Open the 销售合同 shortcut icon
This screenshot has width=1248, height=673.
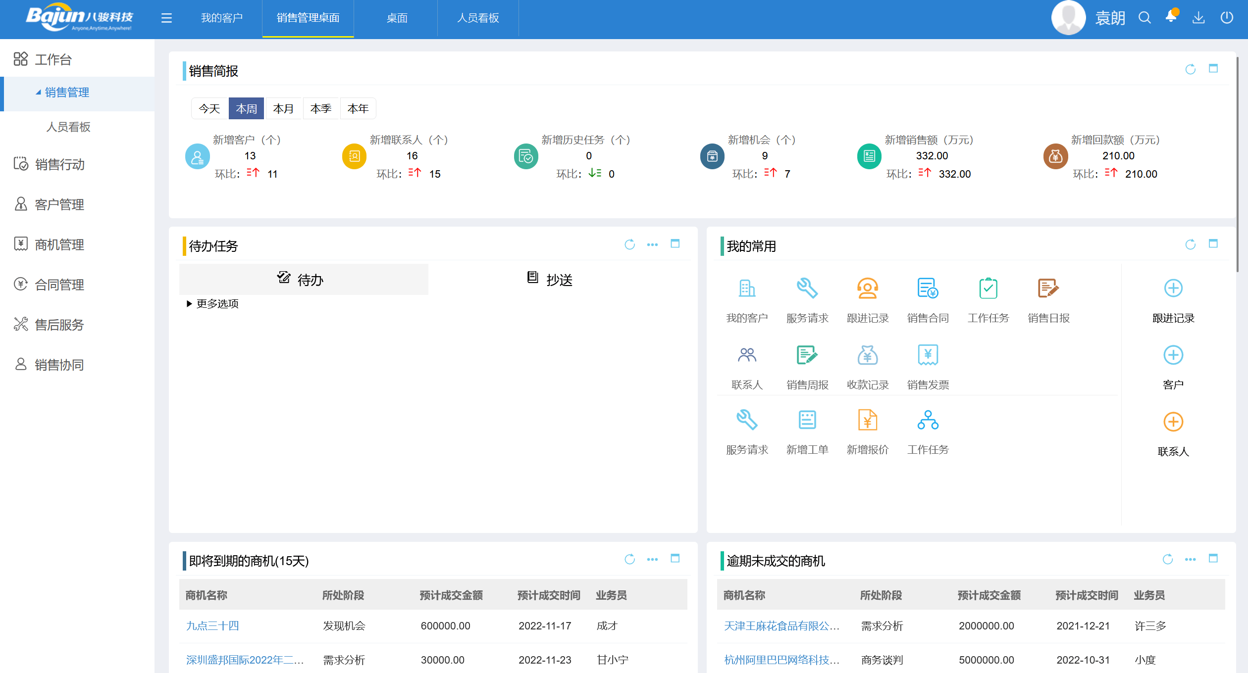point(927,288)
